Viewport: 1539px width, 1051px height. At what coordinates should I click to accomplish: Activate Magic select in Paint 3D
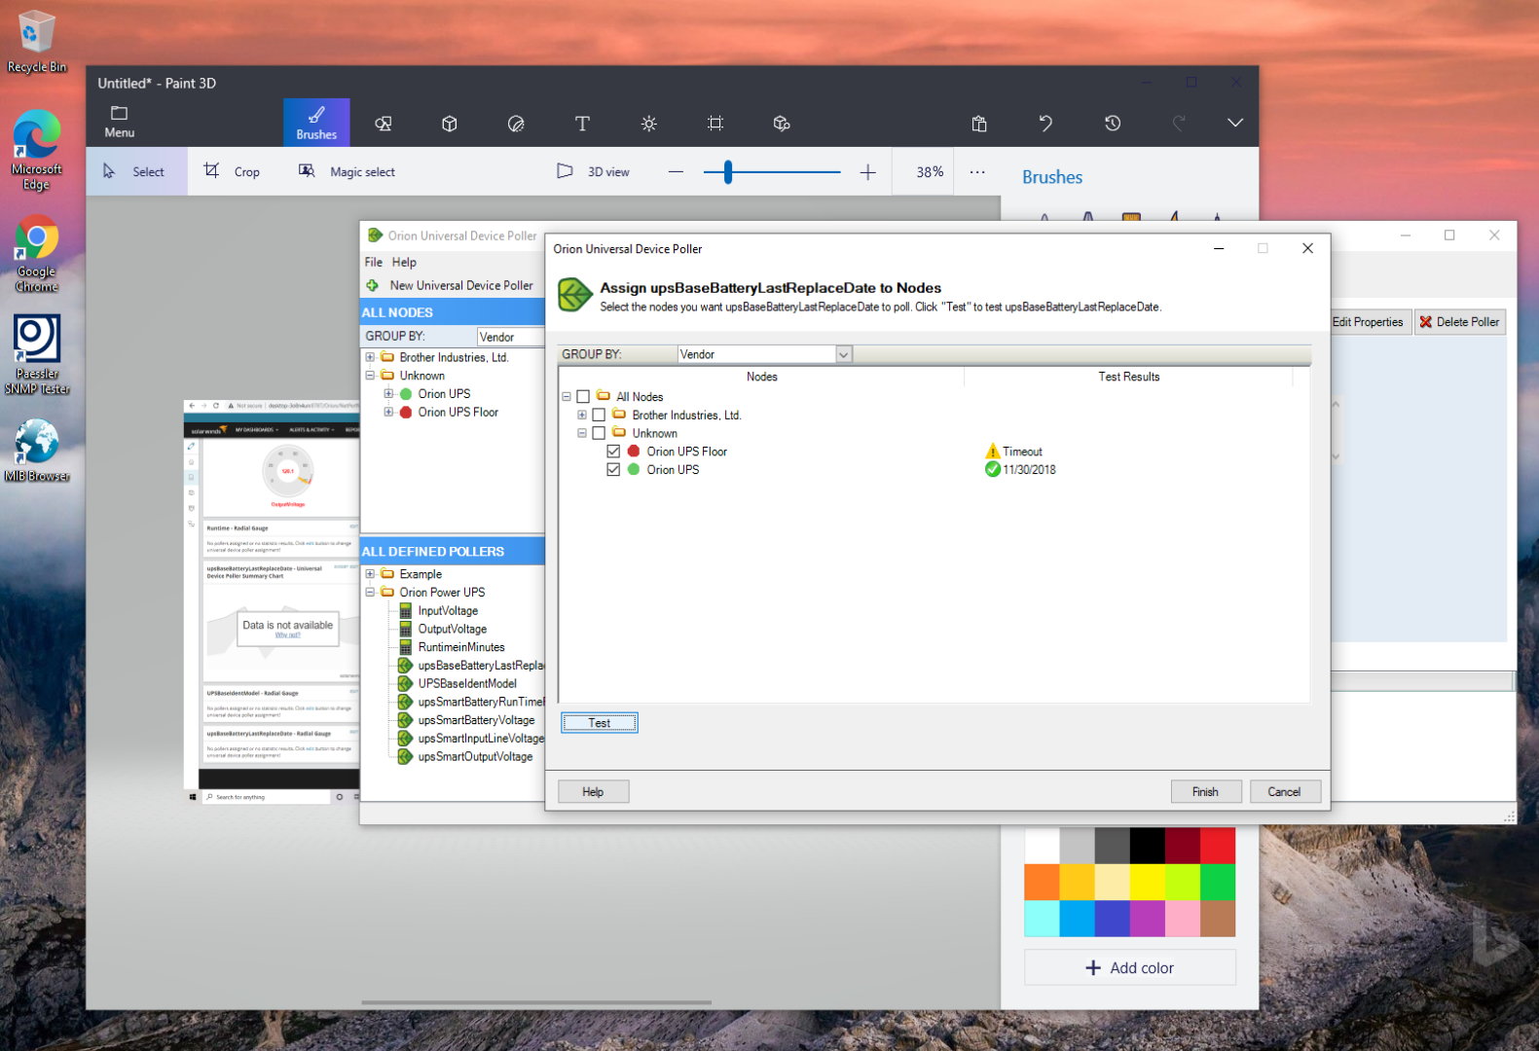[x=347, y=172]
